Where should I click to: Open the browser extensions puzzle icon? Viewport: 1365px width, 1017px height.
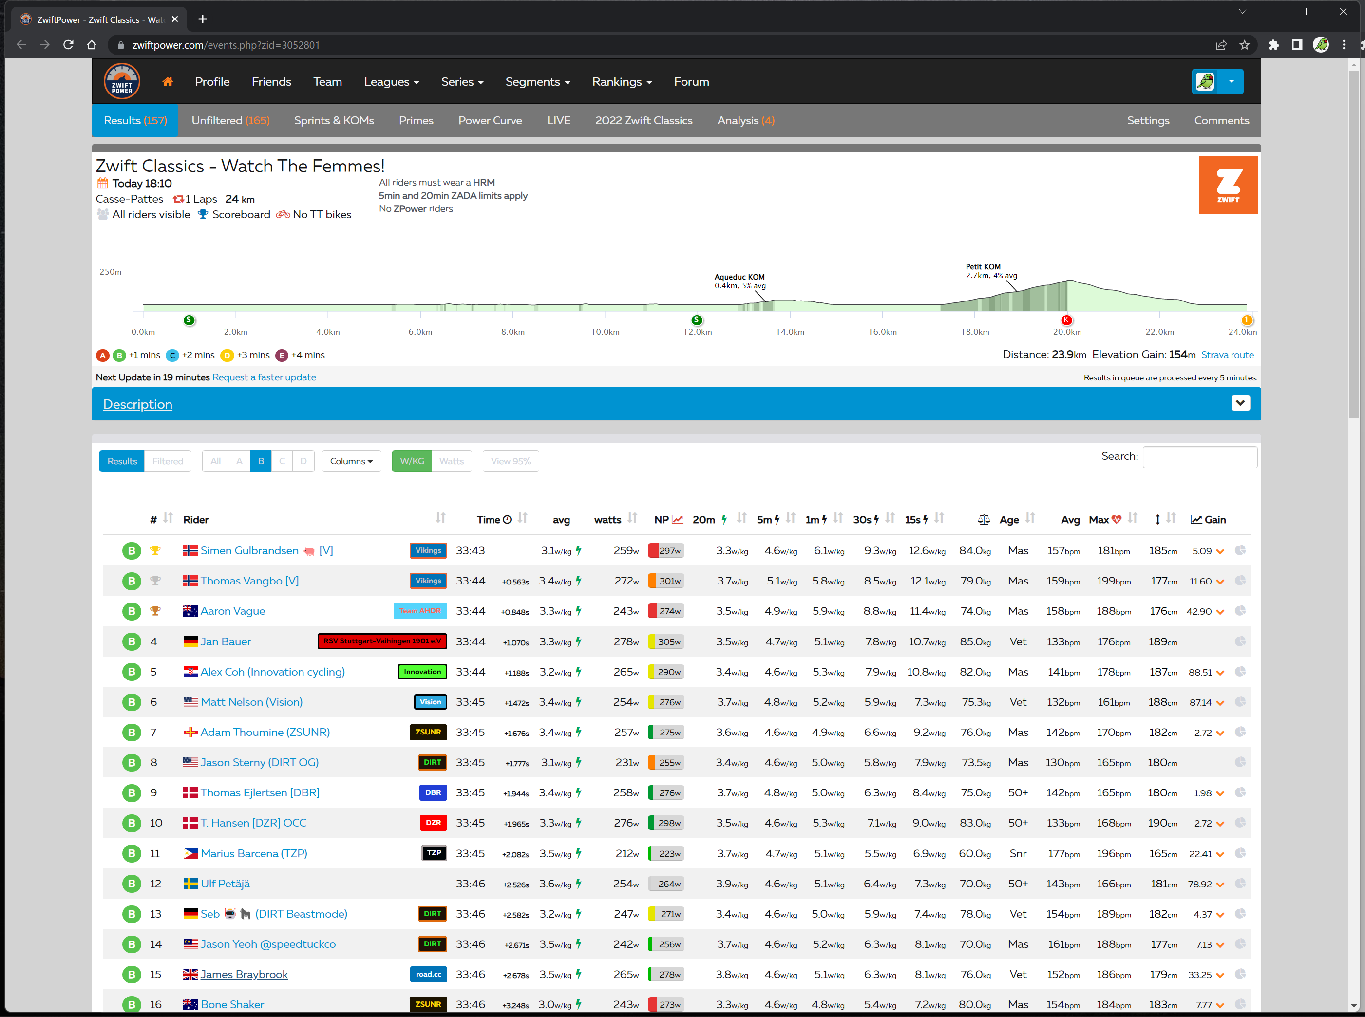pyautogui.click(x=1274, y=45)
